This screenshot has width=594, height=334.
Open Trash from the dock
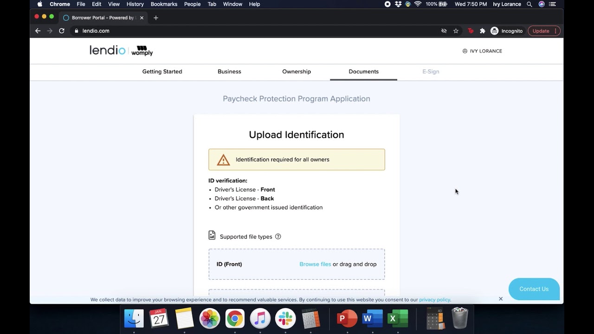[460, 319]
